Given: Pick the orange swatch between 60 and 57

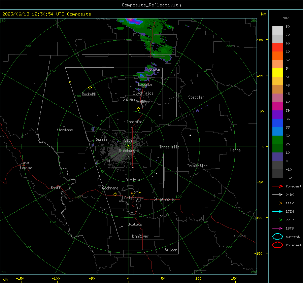Looking at the screenshot, I should tap(277, 56).
